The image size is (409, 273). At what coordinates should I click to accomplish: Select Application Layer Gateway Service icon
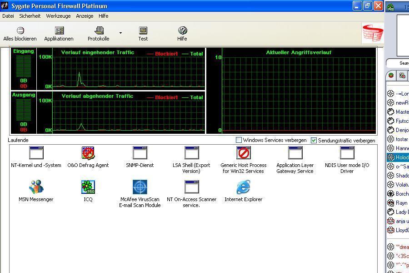(295, 152)
